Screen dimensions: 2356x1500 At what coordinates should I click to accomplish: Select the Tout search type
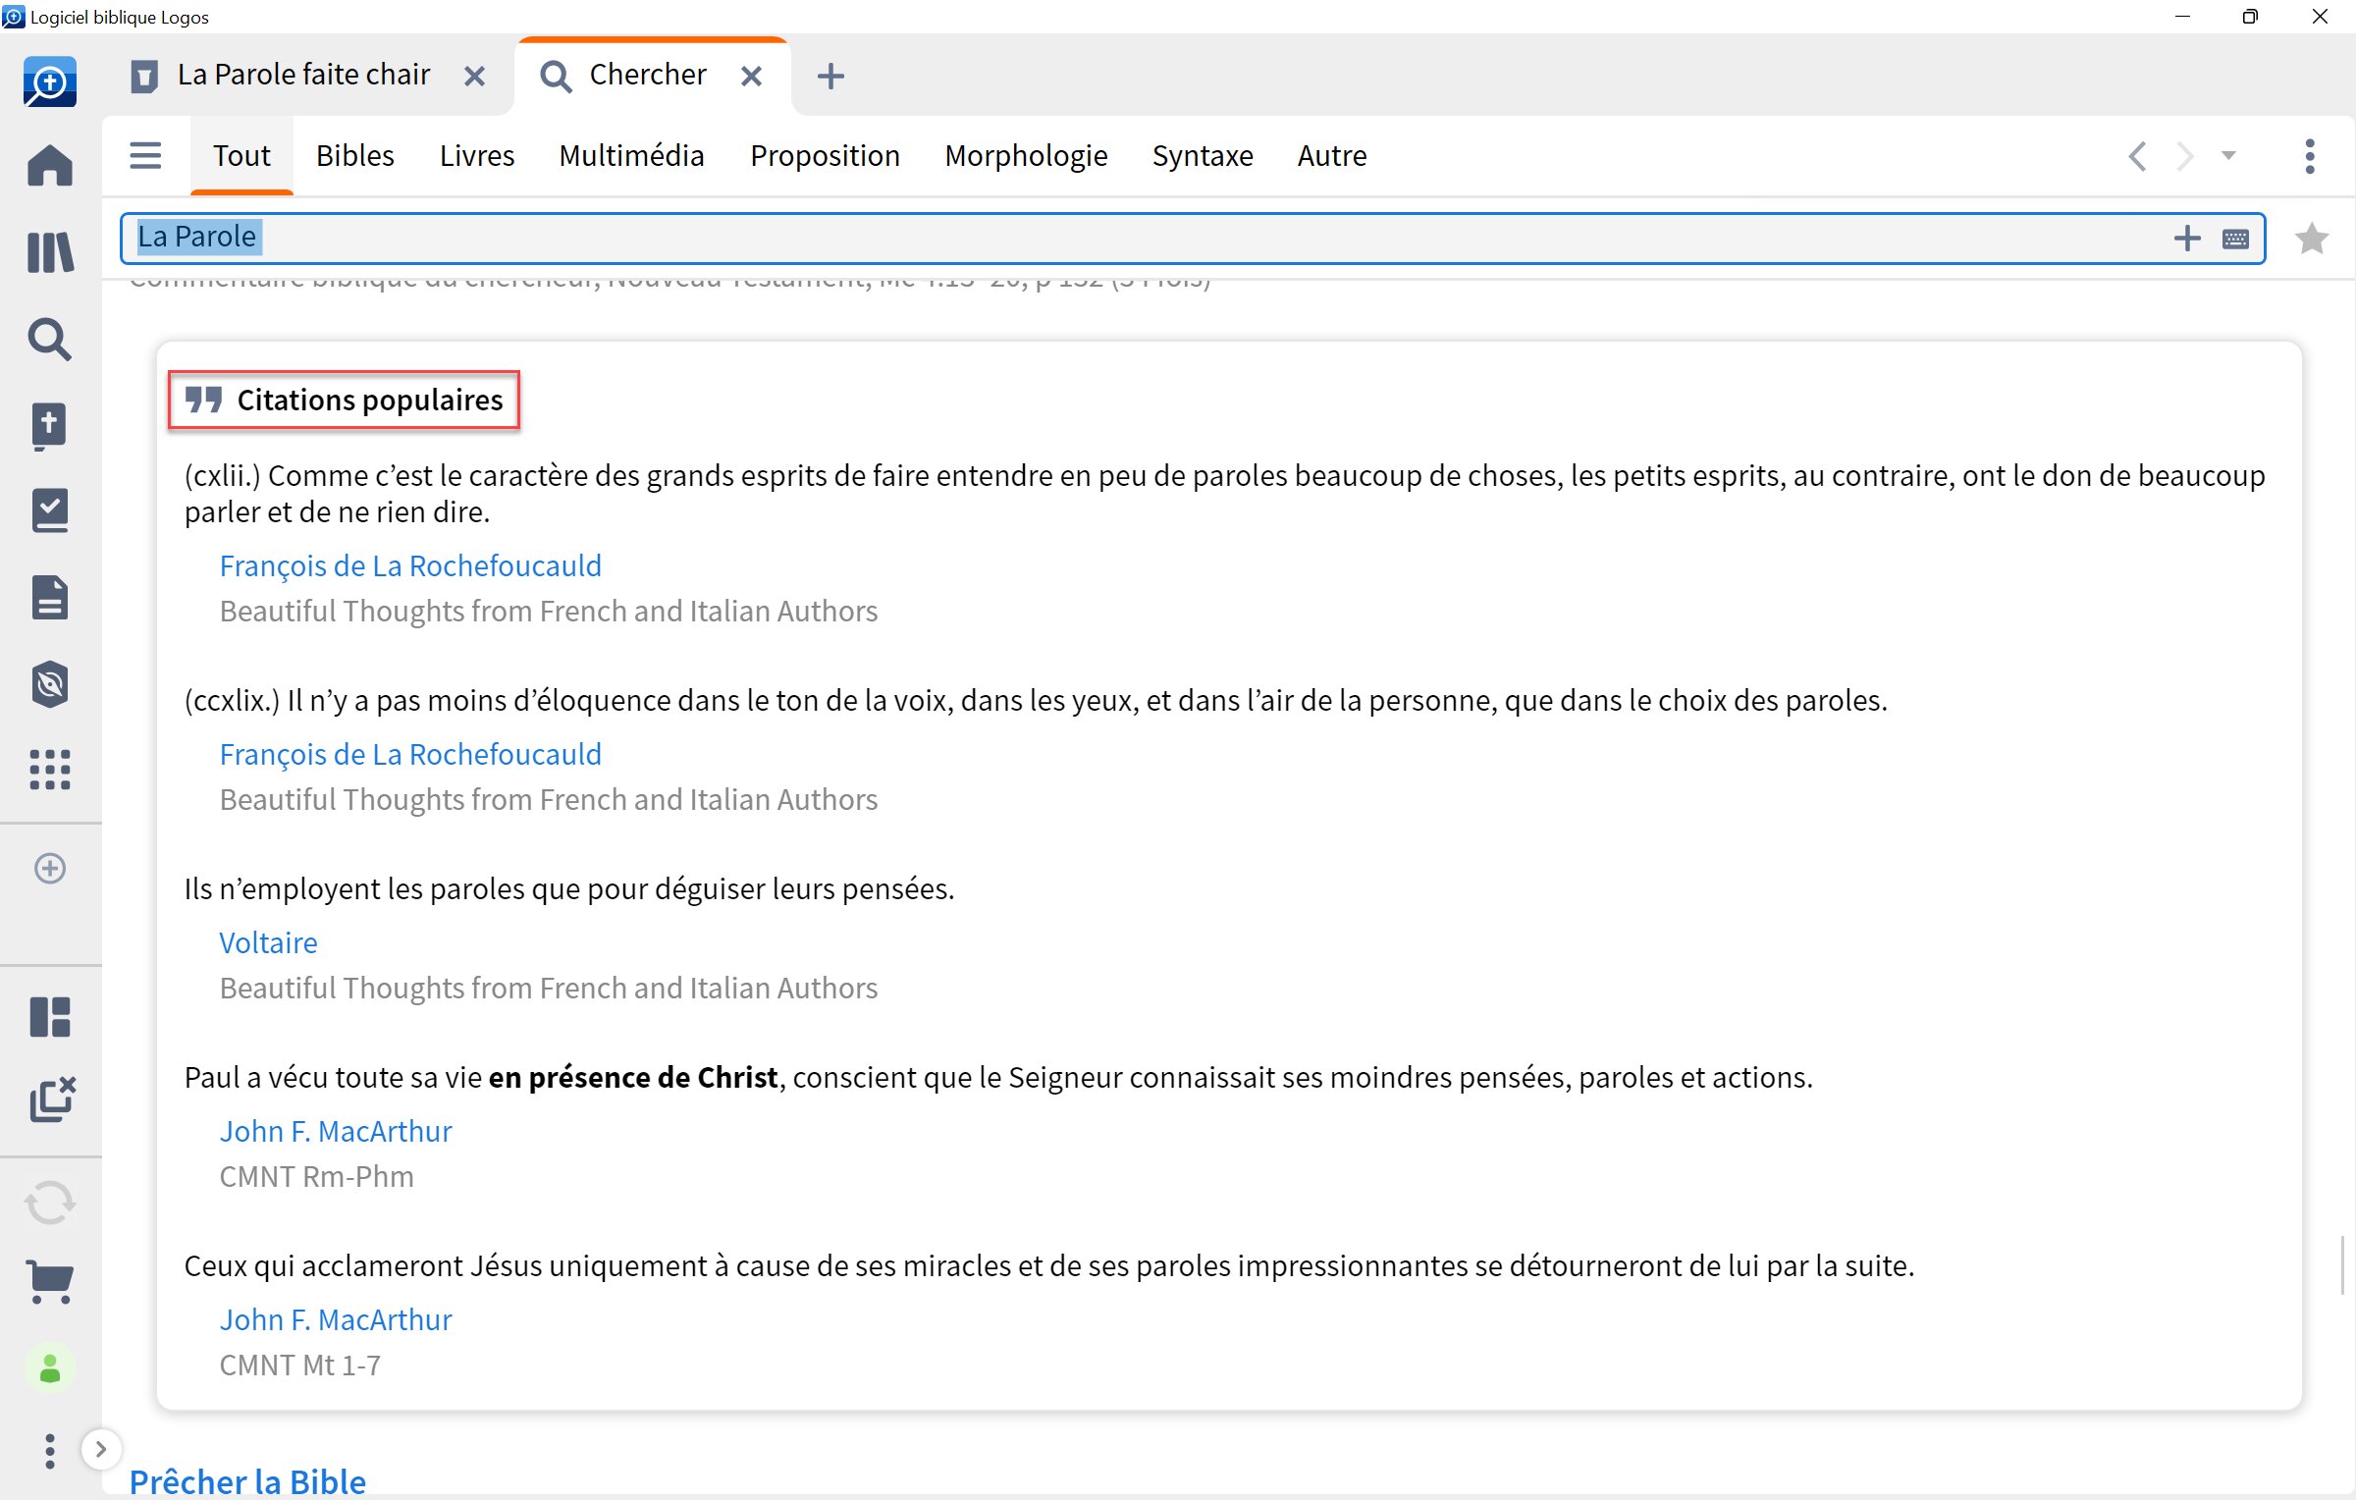[x=241, y=155]
